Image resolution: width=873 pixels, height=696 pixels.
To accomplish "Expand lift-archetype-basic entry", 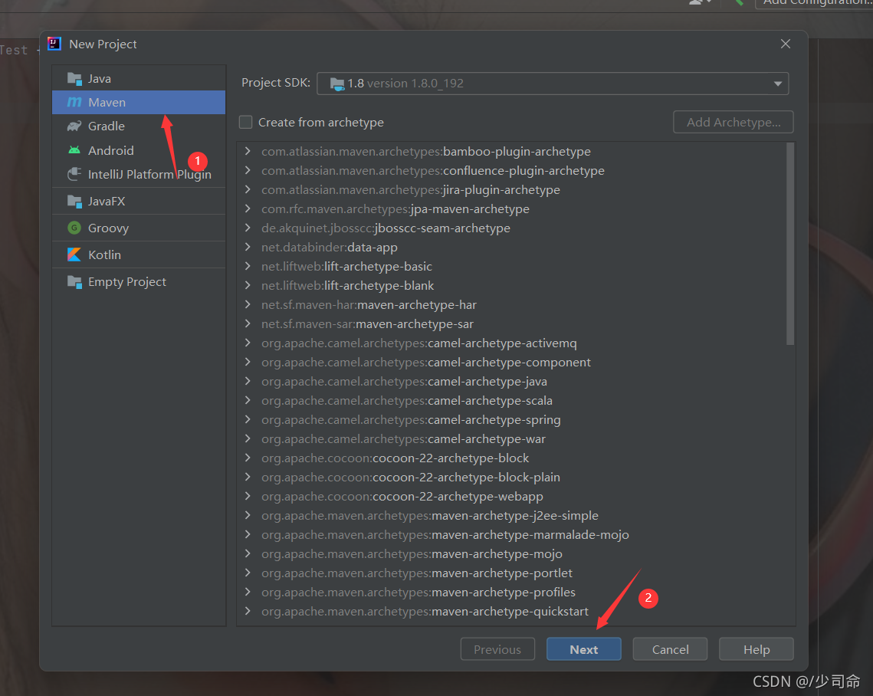I will (x=248, y=266).
